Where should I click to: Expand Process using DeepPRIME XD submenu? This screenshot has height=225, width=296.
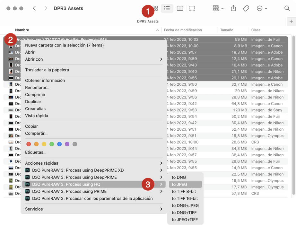click(x=93, y=170)
